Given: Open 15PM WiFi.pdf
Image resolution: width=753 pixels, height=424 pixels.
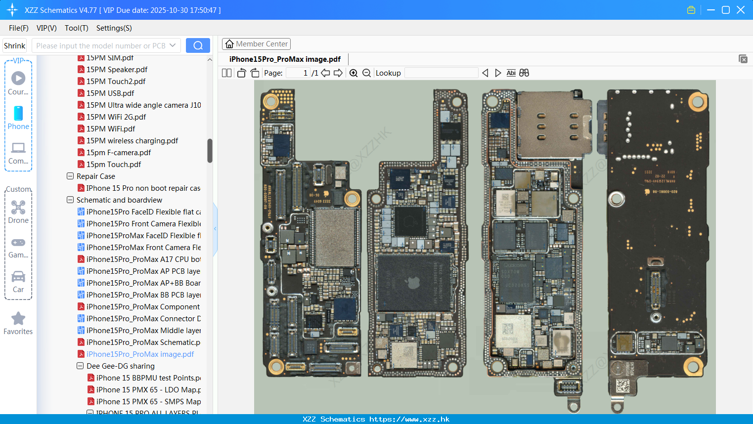Looking at the screenshot, I should coord(111,128).
